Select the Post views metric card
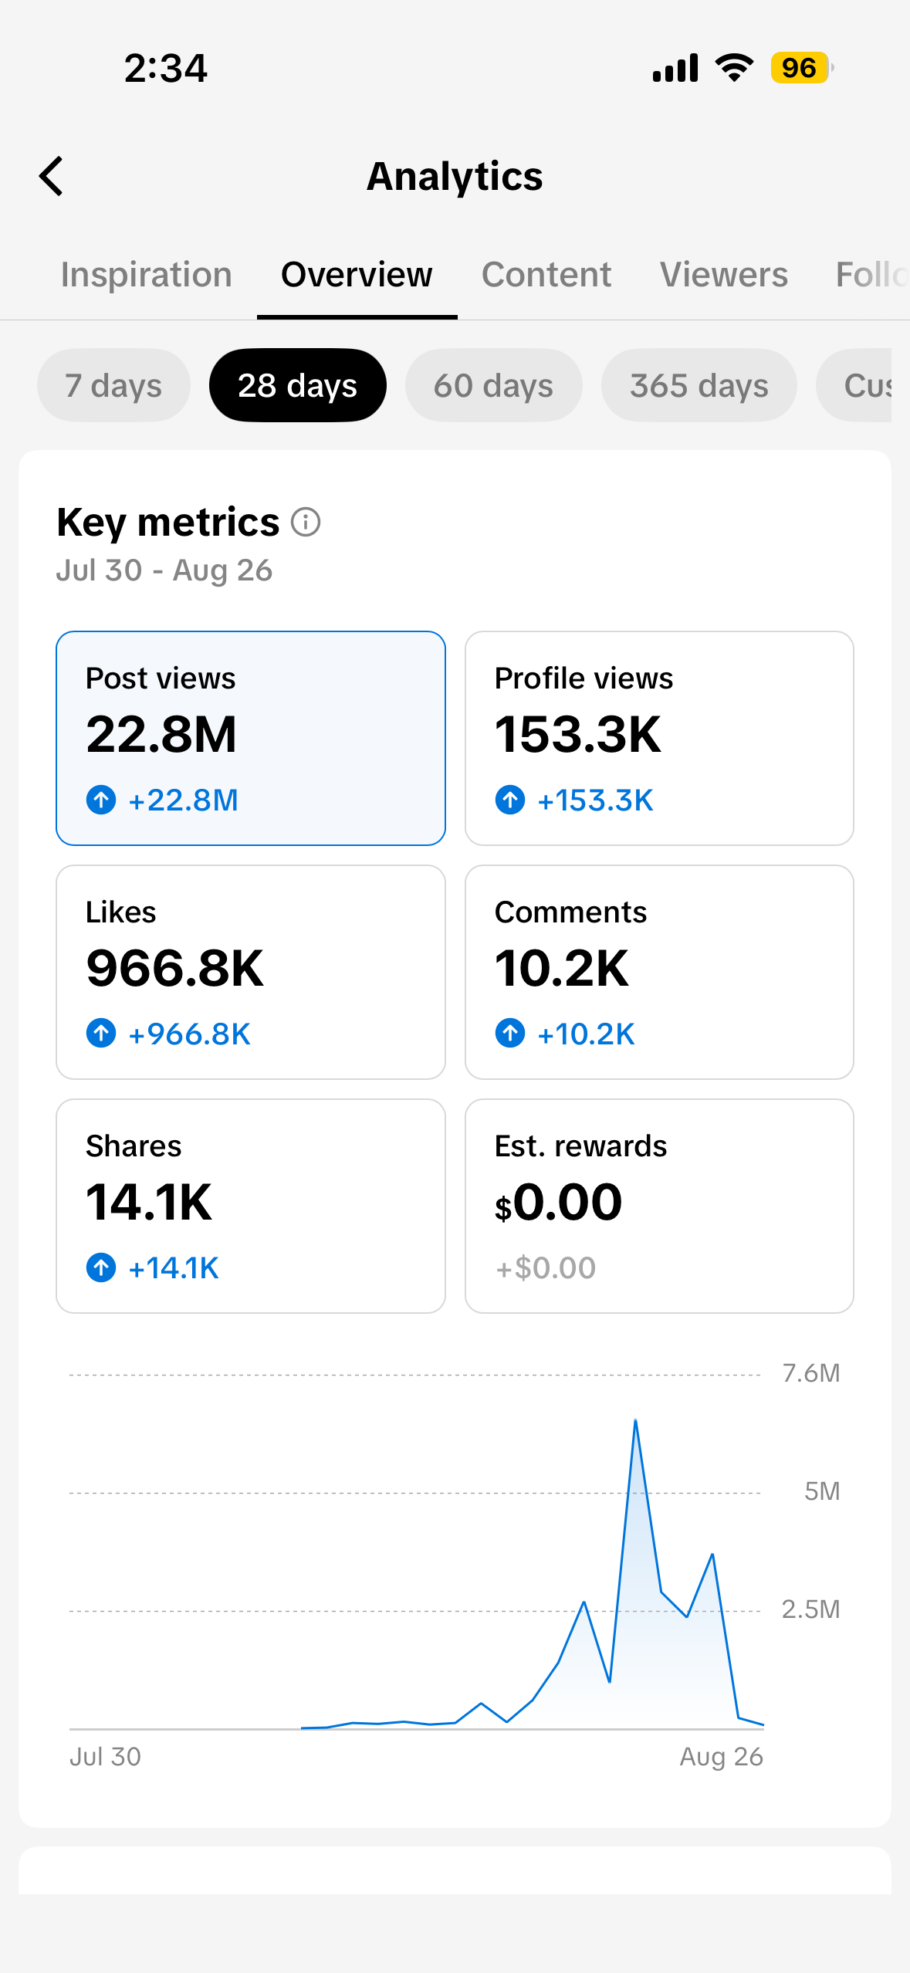Screen dimensions: 910x1973 pos(251,738)
